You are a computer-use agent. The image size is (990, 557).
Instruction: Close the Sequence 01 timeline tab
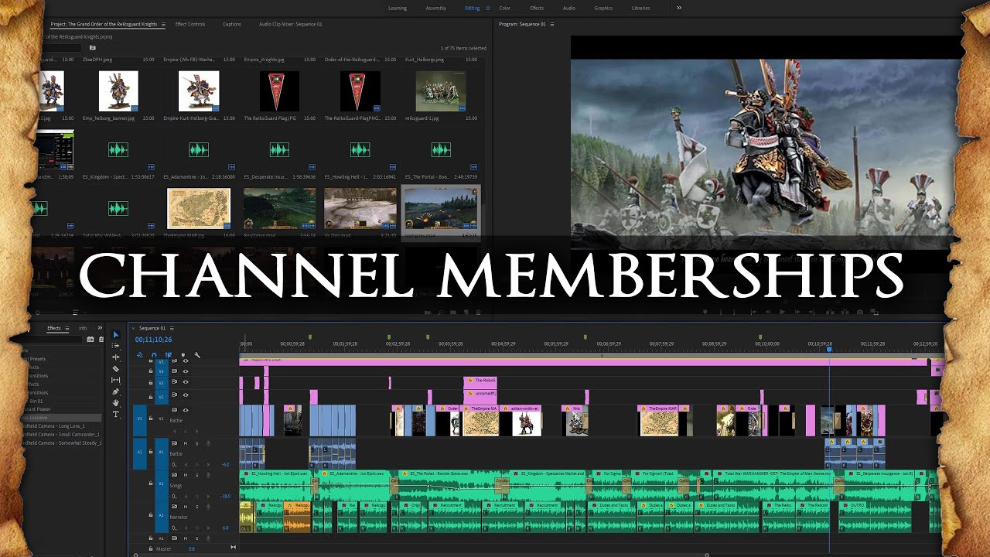pyautogui.click(x=133, y=328)
